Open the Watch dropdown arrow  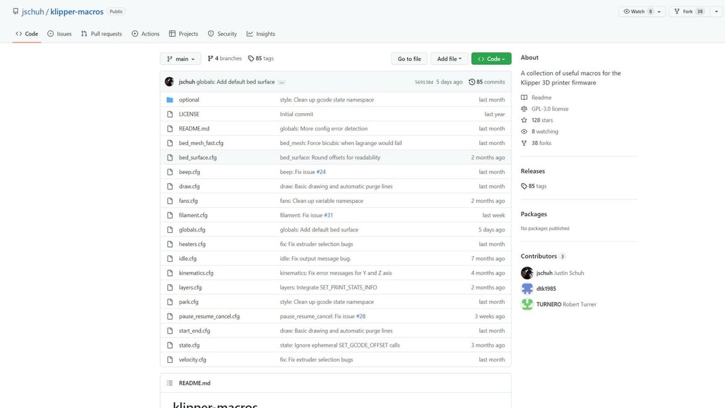tap(659, 11)
